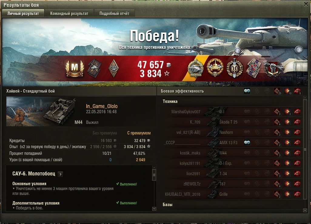
Task: Click the fist with arrows medal icon
Action: [x=273, y=69]
